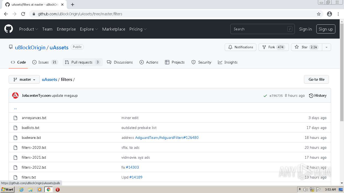Screen dimensions: 344x193
Task: Expand the Explore dropdown menu
Action: (x=89, y=29)
